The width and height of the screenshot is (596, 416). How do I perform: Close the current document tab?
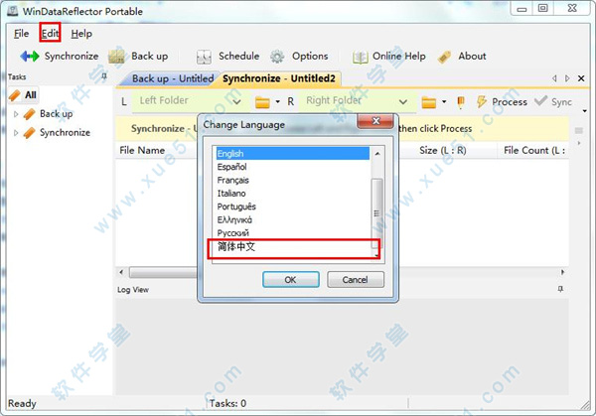(581, 78)
